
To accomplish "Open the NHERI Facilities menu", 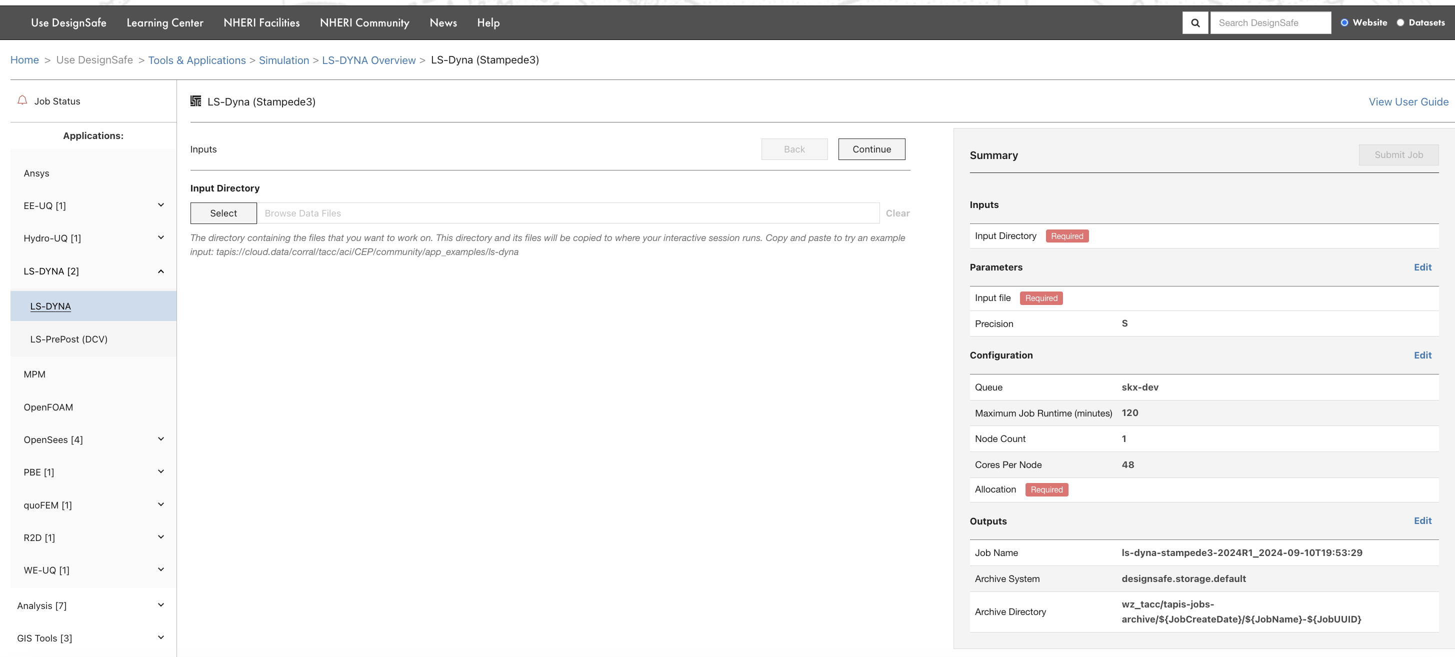I will click(x=261, y=22).
